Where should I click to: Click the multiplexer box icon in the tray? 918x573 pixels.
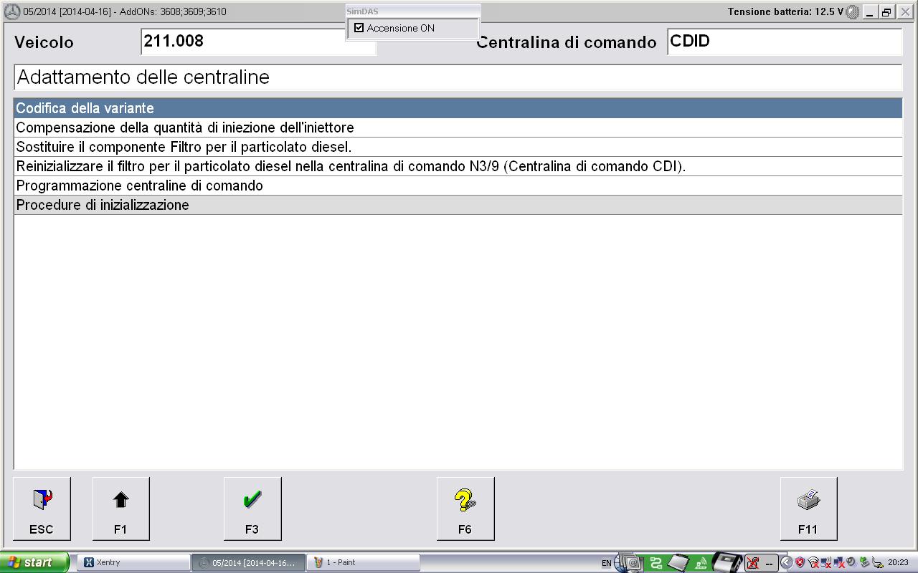point(727,563)
